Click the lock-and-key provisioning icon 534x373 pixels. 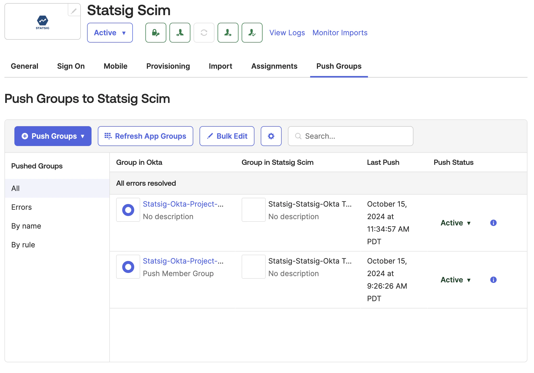[x=156, y=33]
